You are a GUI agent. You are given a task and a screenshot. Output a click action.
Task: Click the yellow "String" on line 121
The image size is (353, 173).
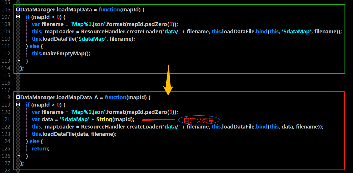point(104,119)
